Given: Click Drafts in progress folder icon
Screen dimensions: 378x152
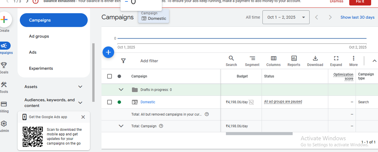Looking at the screenshot, I should click(x=135, y=90).
